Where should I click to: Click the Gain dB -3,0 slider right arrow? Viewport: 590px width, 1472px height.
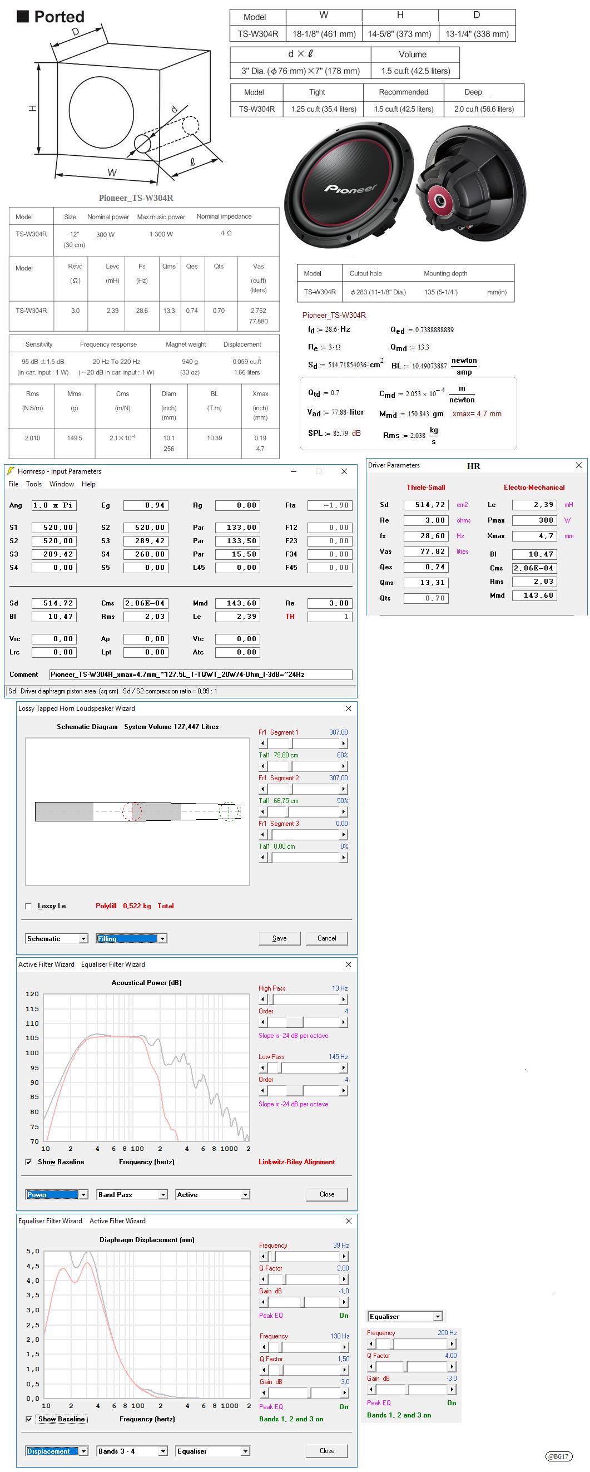(x=452, y=1390)
